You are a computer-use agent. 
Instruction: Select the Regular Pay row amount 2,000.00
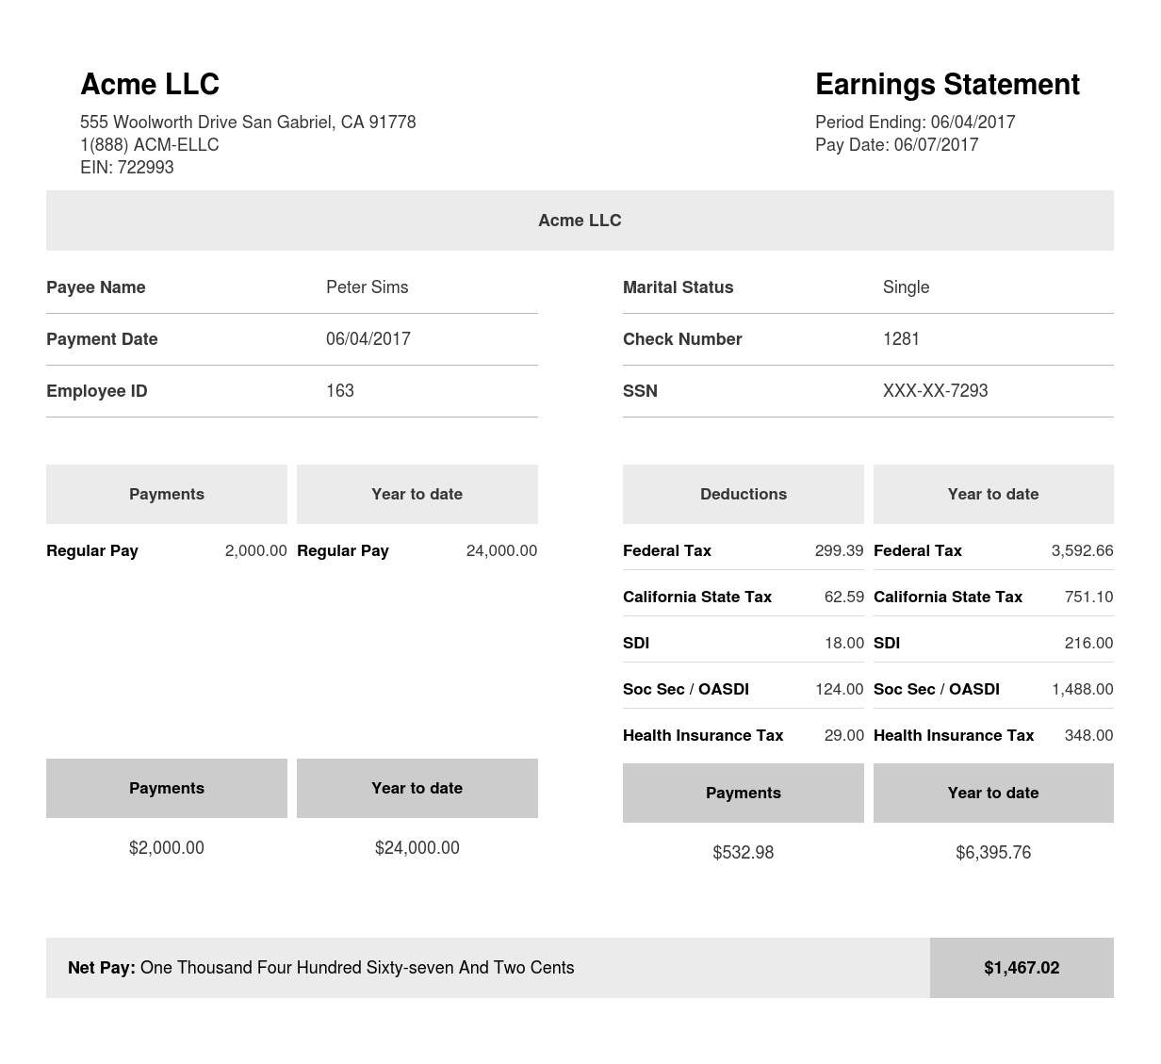pos(255,550)
